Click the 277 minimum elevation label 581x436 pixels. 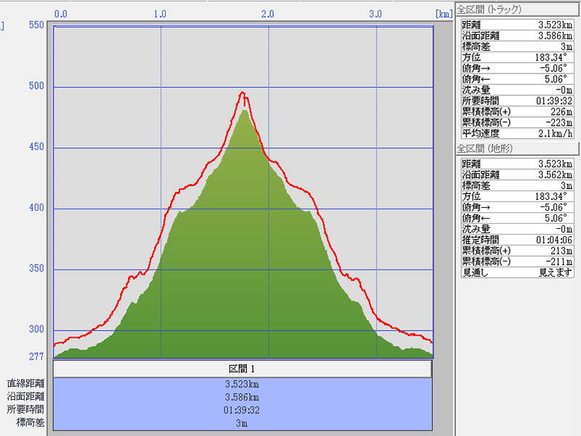point(36,356)
